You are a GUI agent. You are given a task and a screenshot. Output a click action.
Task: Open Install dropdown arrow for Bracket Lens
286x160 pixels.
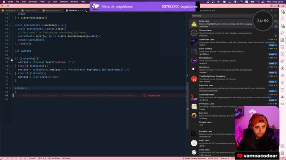click(x=276, y=64)
